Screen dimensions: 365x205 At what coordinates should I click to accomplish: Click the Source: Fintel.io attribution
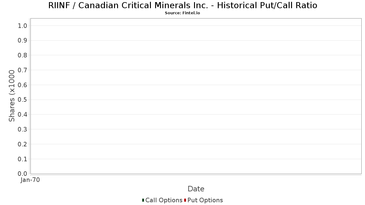182,13
